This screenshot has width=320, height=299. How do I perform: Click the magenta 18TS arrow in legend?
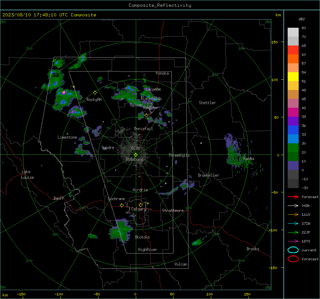click(x=293, y=241)
